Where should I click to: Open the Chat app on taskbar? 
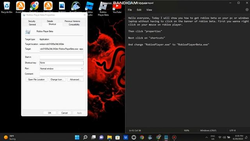102,137
